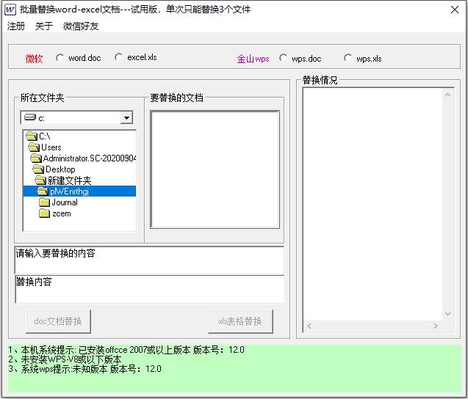Click the Desktop folder icon
The width and height of the screenshot is (468, 399).
38,169
